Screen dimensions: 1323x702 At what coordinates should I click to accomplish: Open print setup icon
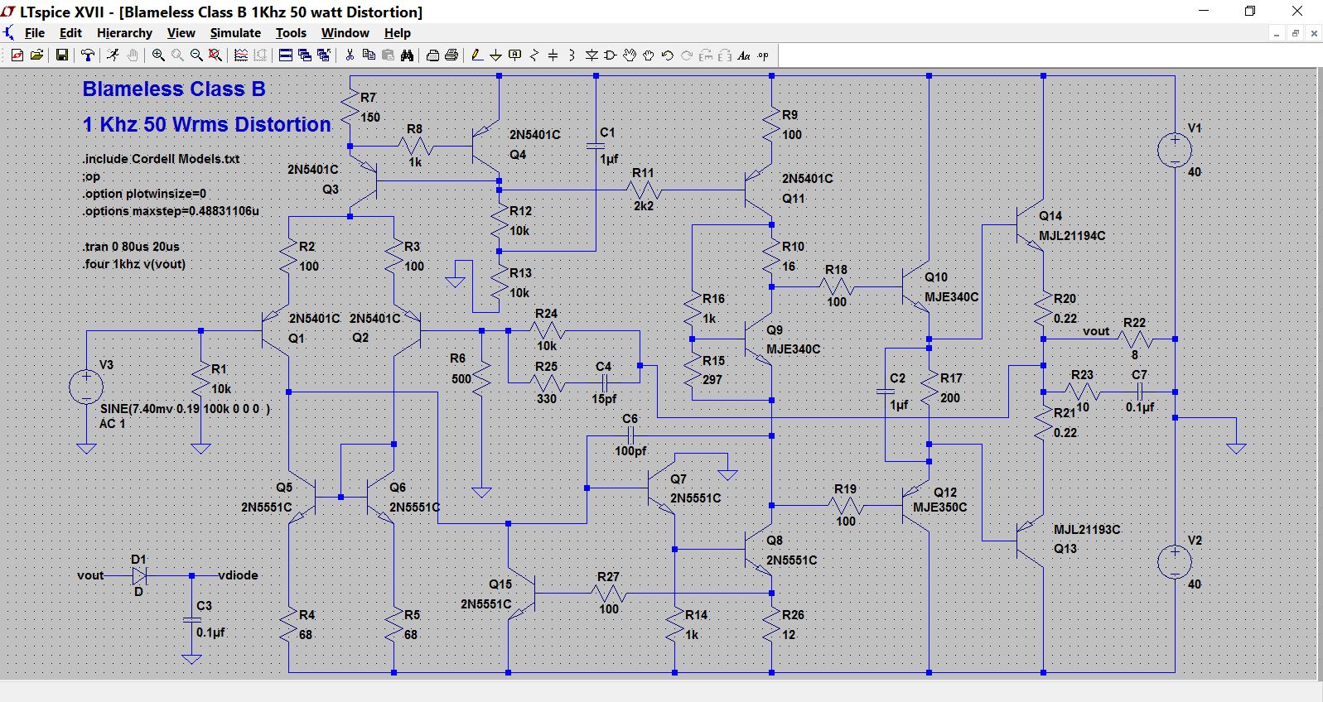(432, 55)
